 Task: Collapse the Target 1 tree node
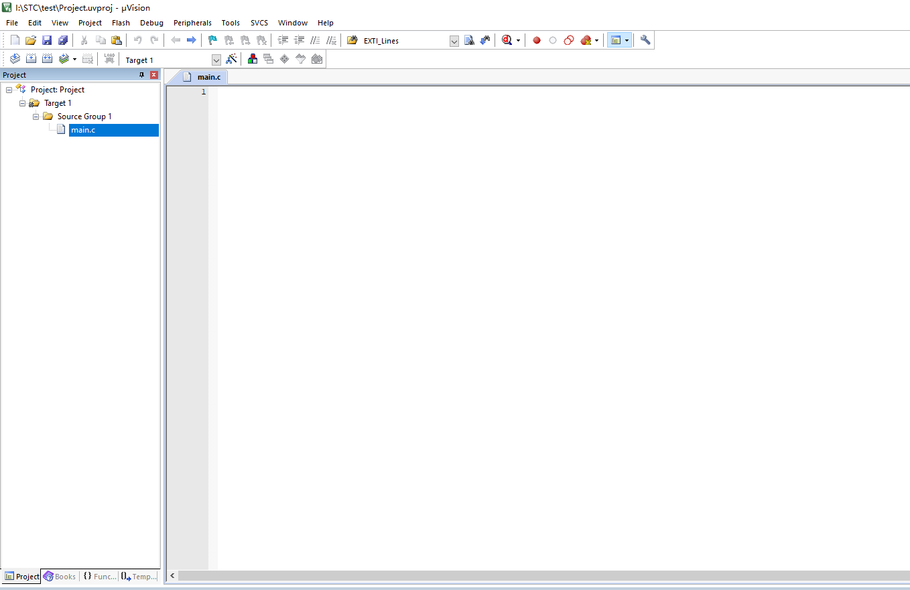click(x=22, y=103)
